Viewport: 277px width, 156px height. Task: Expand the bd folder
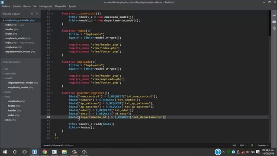(x=6, y=69)
